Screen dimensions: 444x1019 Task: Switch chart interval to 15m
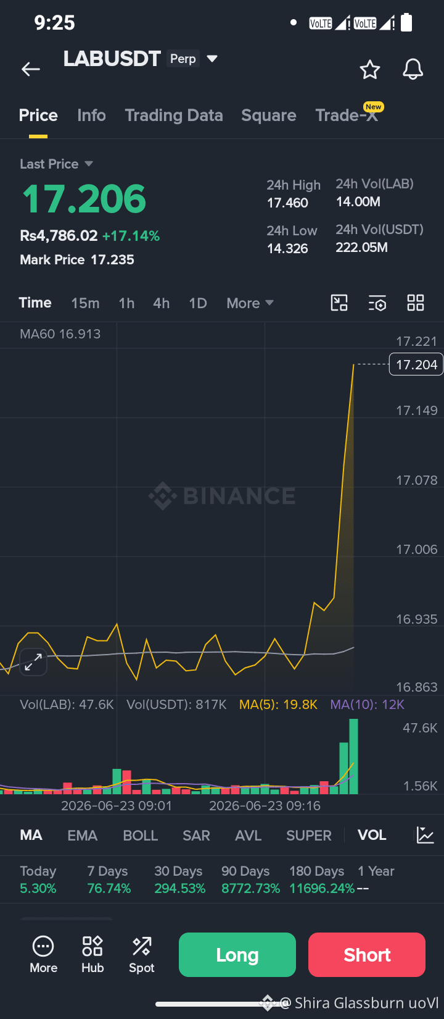(85, 303)
